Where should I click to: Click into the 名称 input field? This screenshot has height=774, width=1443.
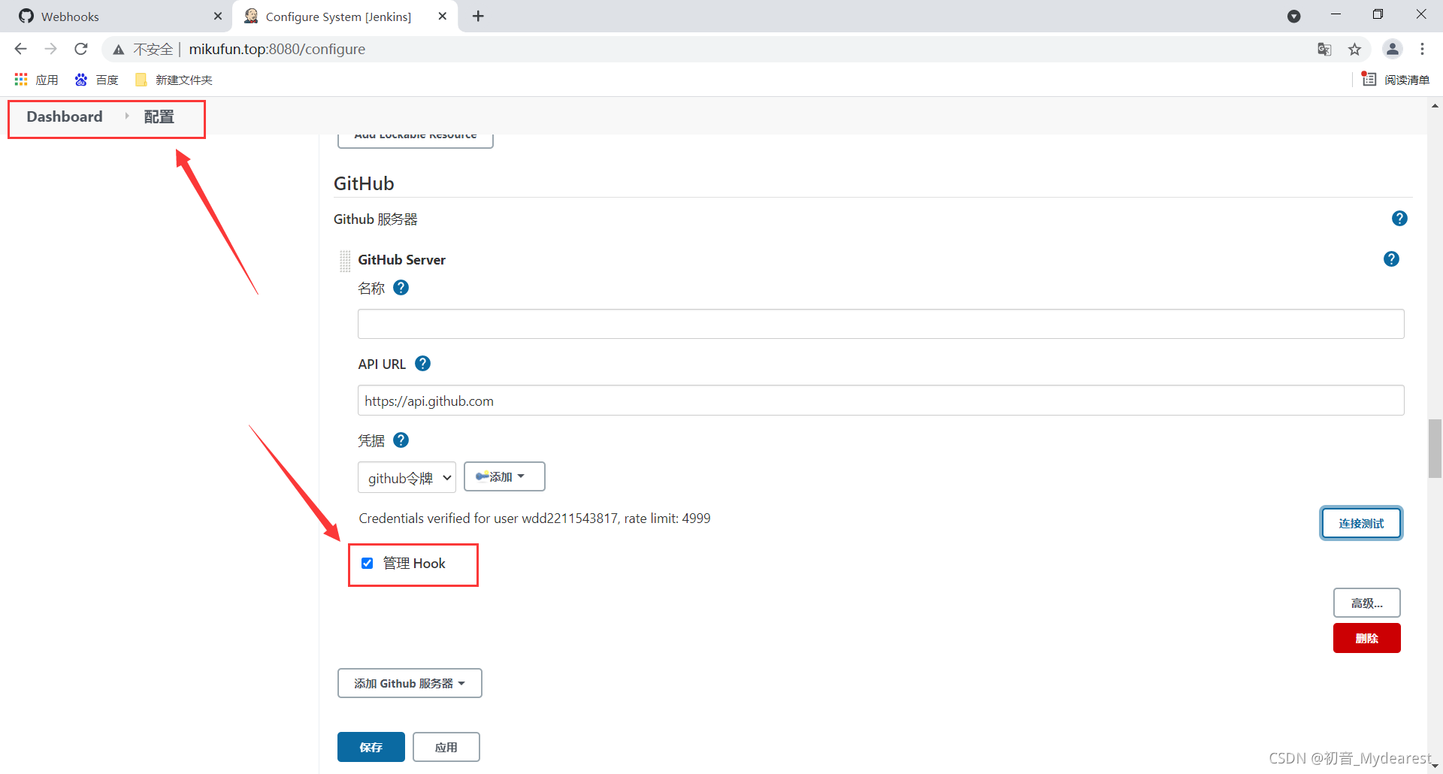(x=881, y=324)
